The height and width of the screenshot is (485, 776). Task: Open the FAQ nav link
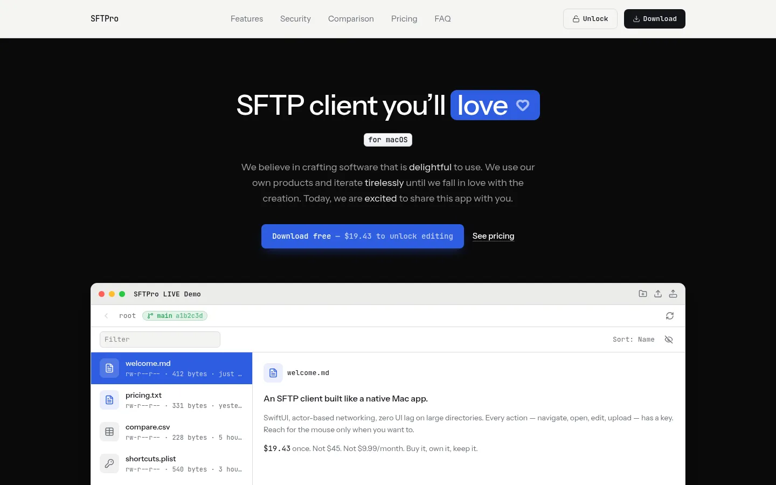tap(442, 19)
